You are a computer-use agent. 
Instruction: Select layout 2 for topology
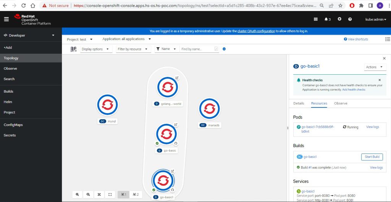(x=136, y=194)
